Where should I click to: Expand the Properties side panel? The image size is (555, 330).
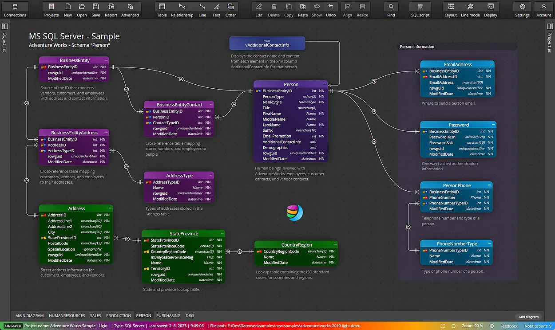tap(550, 39)
